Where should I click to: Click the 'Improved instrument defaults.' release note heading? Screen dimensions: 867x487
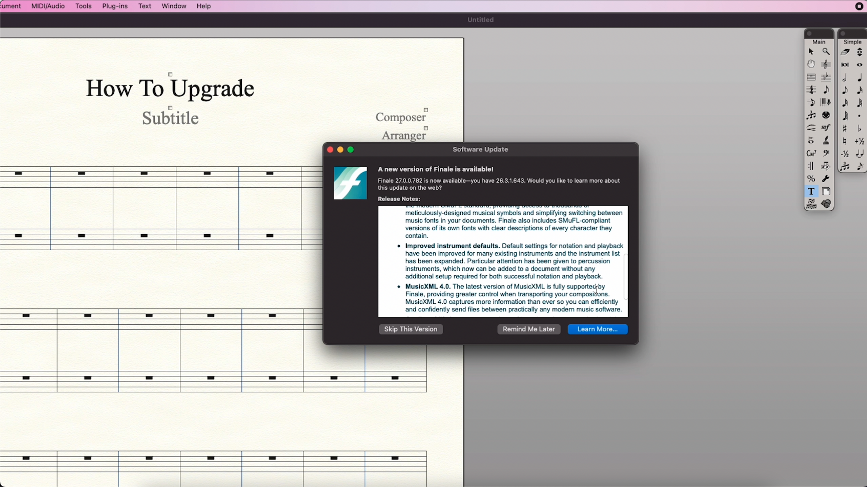(453, 246)
